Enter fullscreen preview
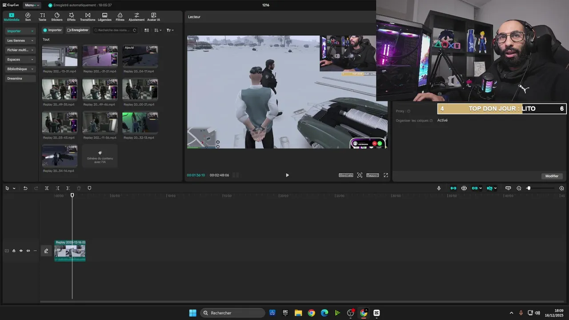 [x=386, y=175]
